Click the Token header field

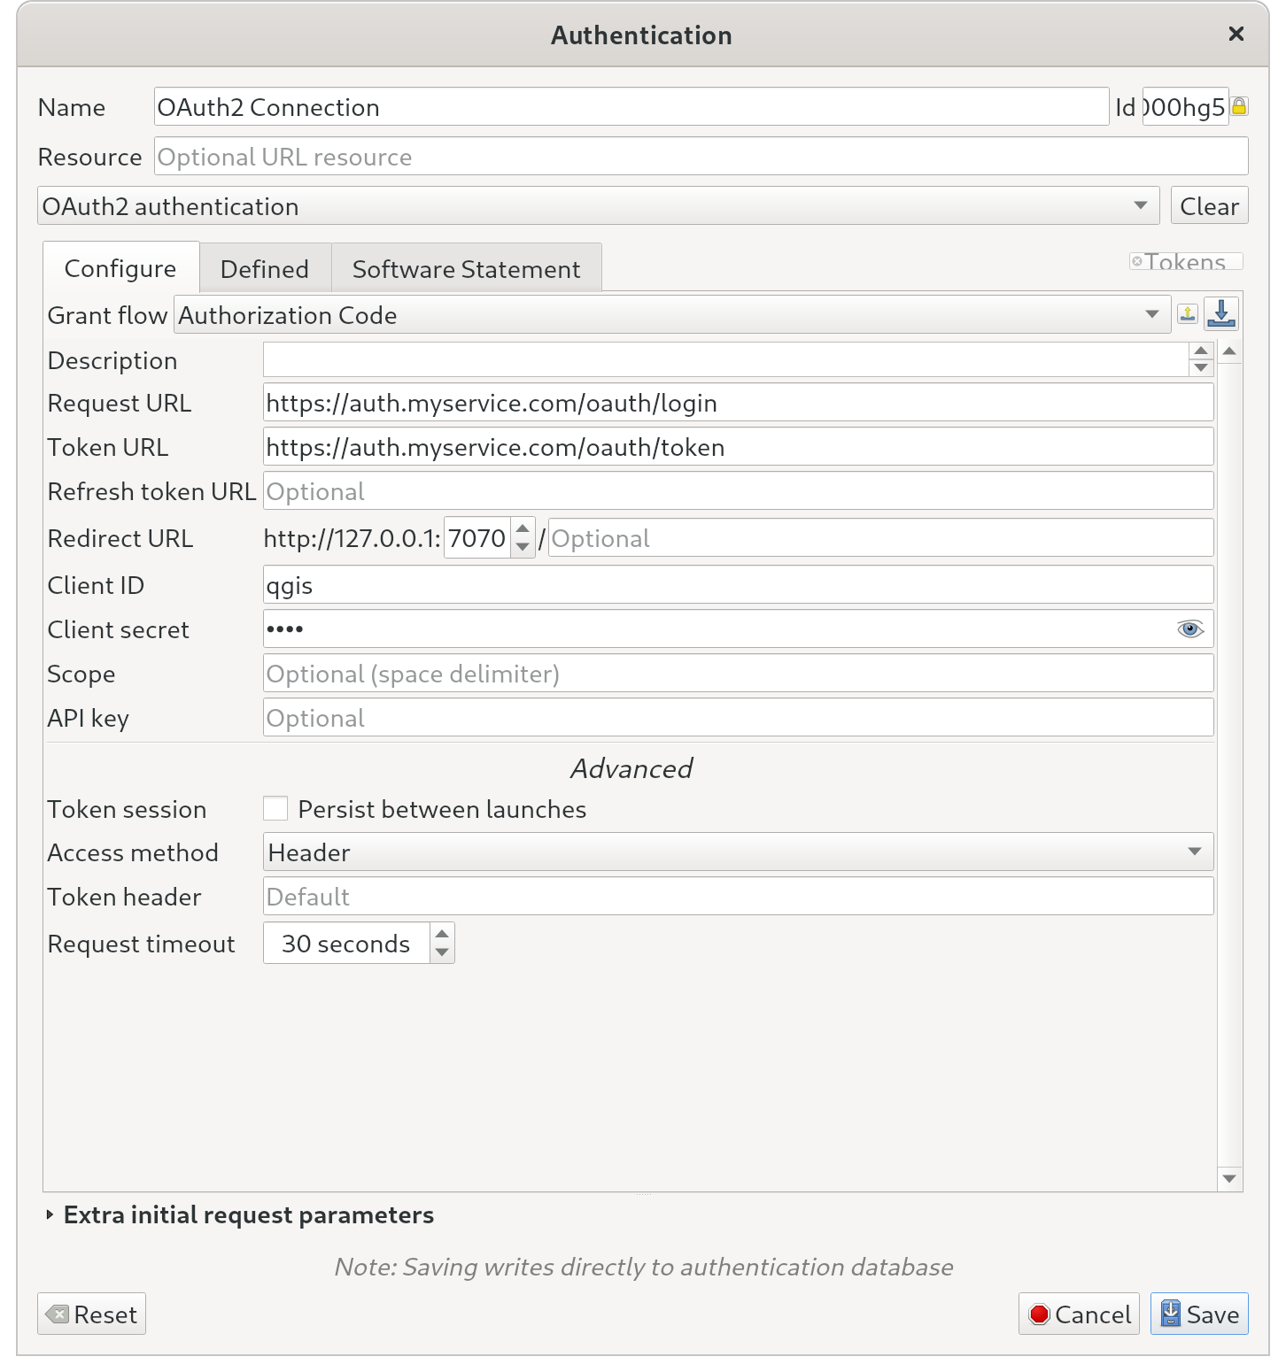click(739, 897)
